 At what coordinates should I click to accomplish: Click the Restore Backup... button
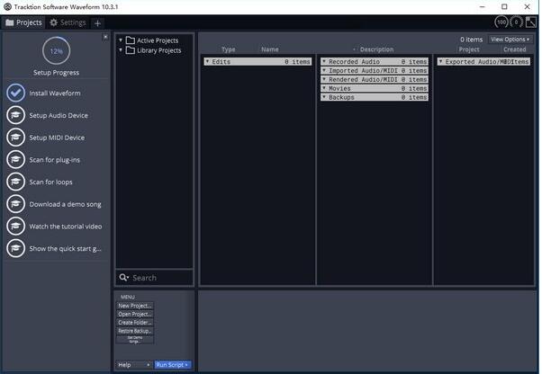pos(135,331)
